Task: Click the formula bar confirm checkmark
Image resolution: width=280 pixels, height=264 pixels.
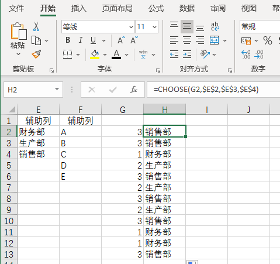Action: (113, 90)
